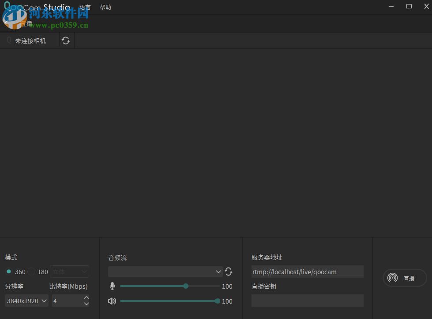Click the broadcast signal icon on the 直播 button
This screenshot has width=432, height=319.
392,278
